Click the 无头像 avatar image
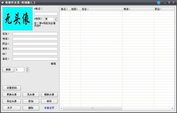177x113 pixels. 17,19
